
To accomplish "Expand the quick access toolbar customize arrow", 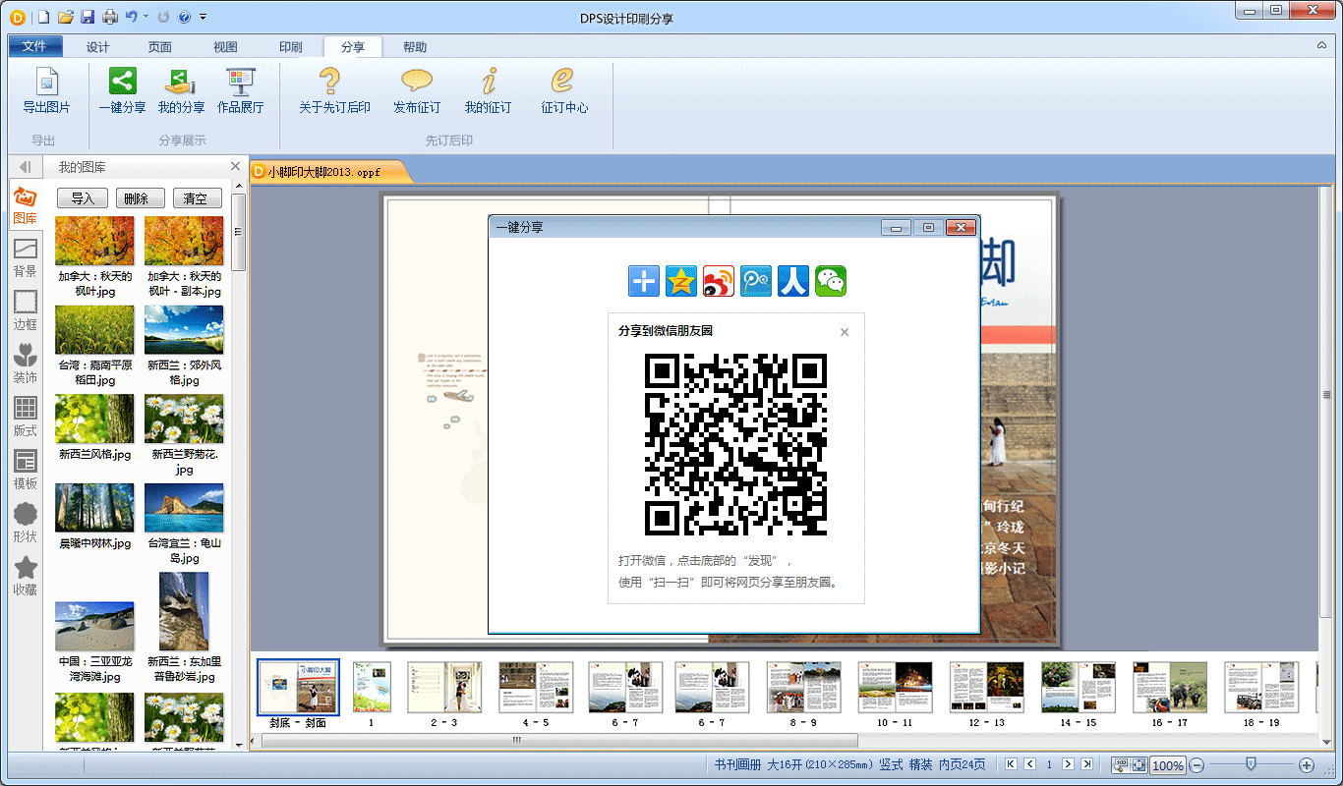I will tap(203, 17).
